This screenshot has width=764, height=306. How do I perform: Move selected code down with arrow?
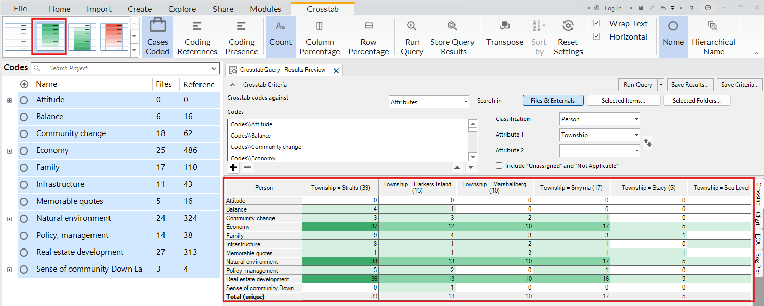(471, 167)
